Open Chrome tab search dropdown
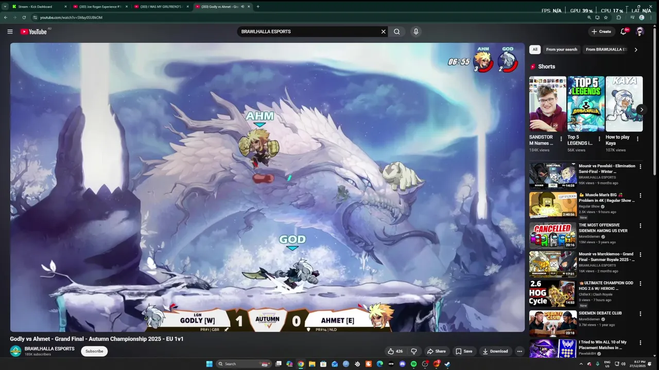 click(5, 7)
